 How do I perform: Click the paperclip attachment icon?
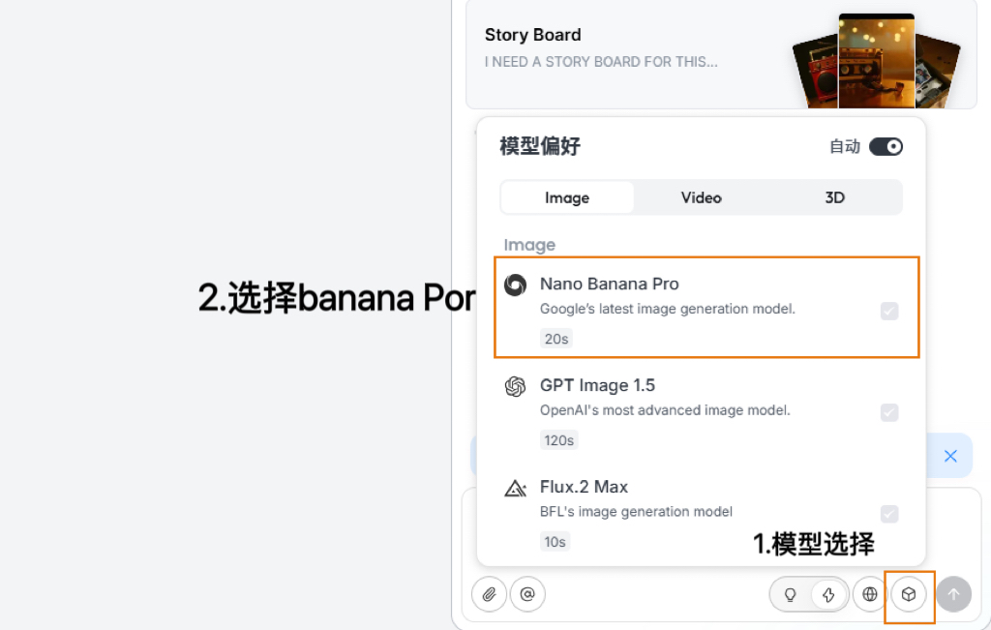pyautogui.click(x=489, y=594)
